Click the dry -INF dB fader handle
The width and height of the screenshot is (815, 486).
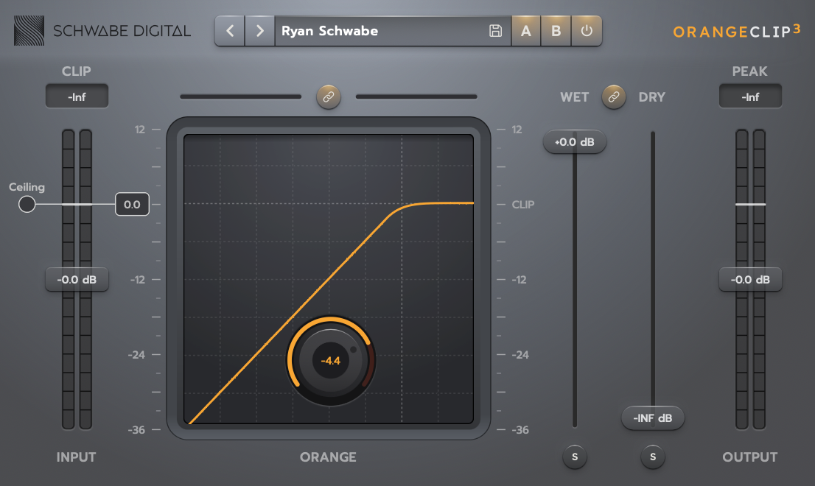pyautogui.click(x=653, y=418)
